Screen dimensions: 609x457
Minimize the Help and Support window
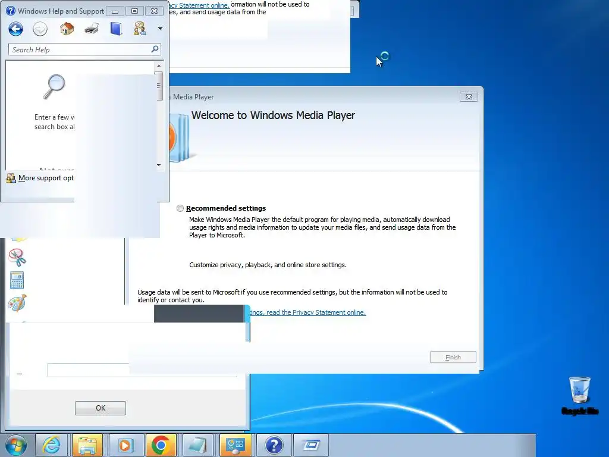tap(115, 11)
